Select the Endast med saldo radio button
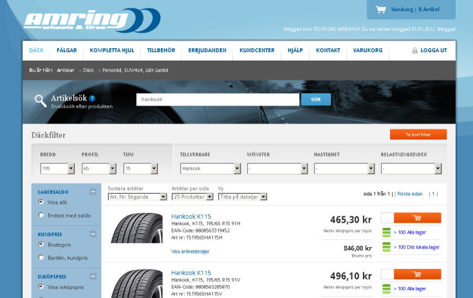Screen dimensions: 473x298 41,215
